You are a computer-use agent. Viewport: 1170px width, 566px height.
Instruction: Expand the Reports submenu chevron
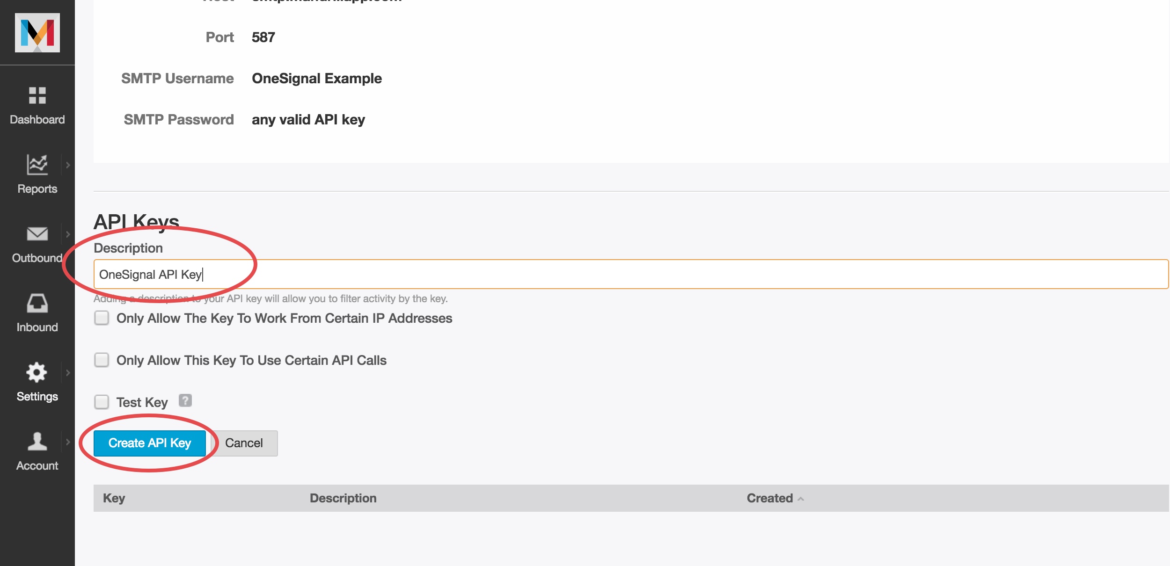(68, 165)
